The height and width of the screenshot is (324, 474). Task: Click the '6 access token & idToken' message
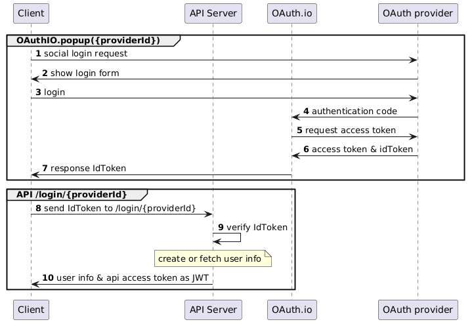click(358, 149)
